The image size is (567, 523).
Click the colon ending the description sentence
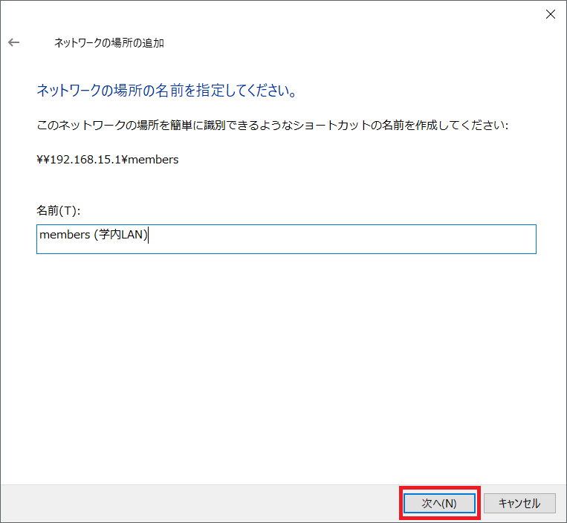[507, 126]
